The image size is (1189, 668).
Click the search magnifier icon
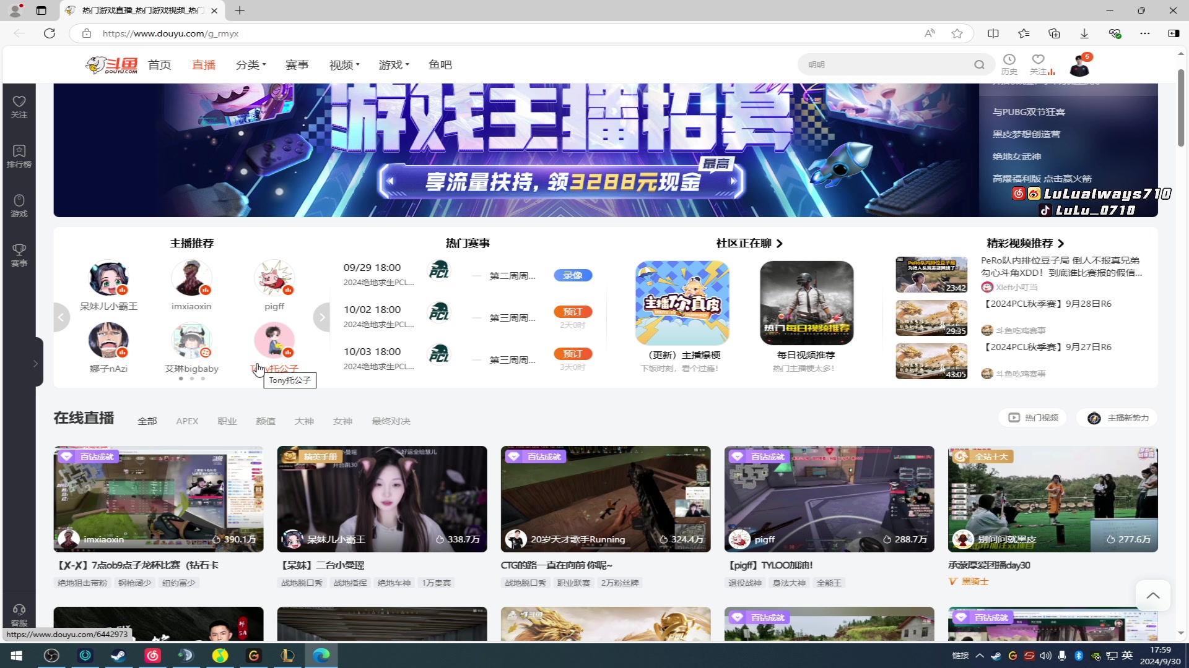click(x=979, y=64)
